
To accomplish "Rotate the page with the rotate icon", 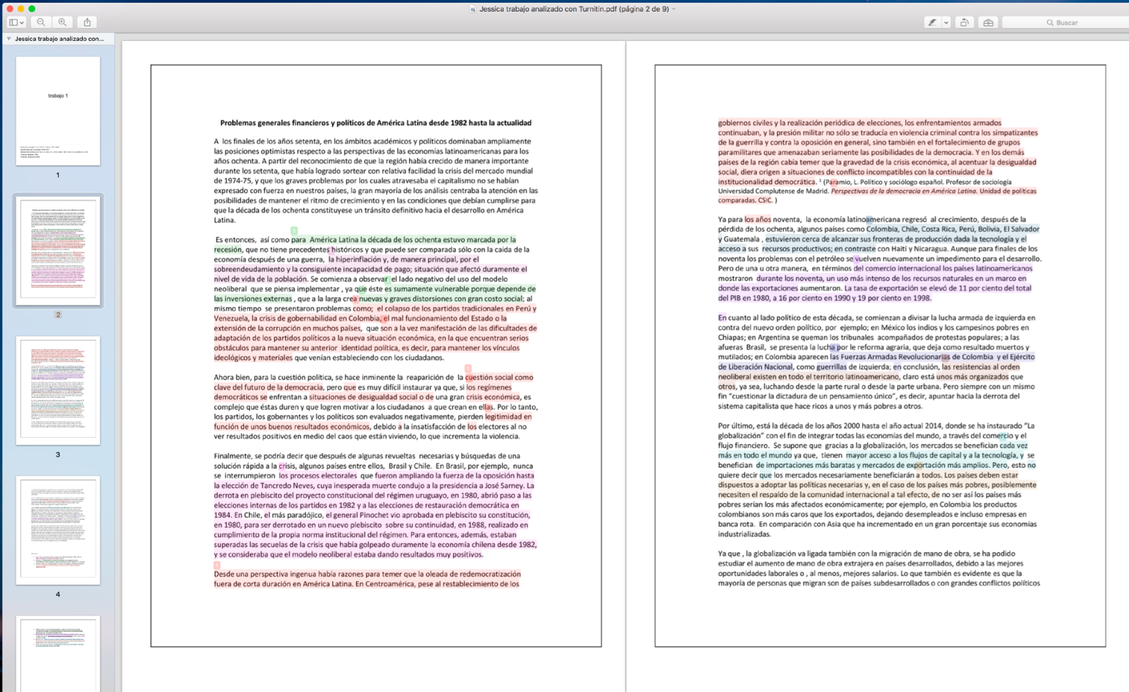I will tap(964, 23).
